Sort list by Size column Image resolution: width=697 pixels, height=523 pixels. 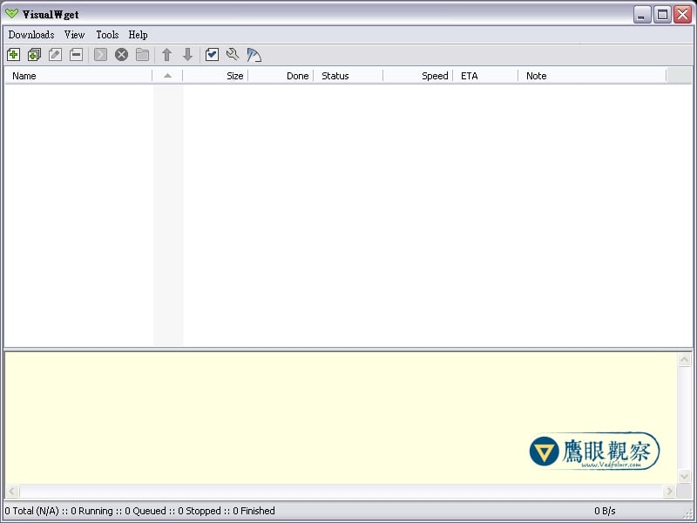tap(215, 76)
